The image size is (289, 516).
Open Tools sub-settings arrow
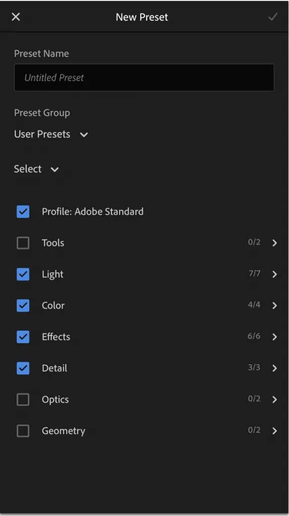274,243
